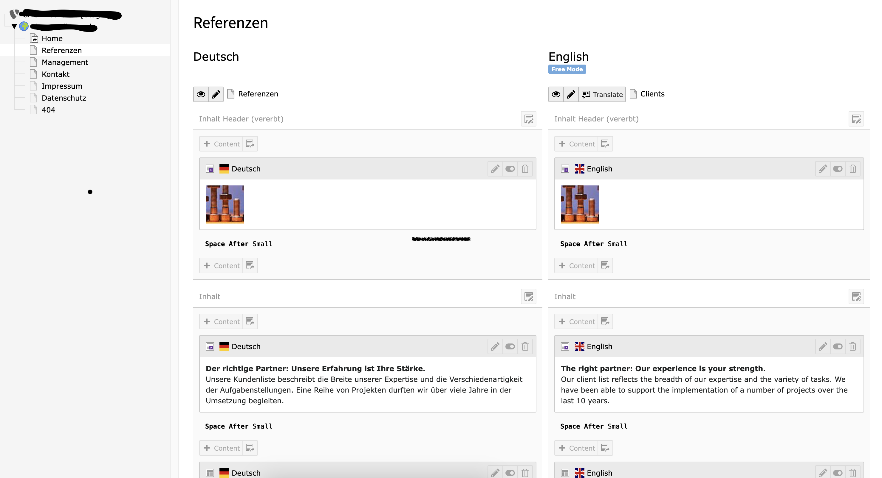Click the delete trash icon on English header block
This screenshot has height=478, width=882.
[x=852, y=168]
